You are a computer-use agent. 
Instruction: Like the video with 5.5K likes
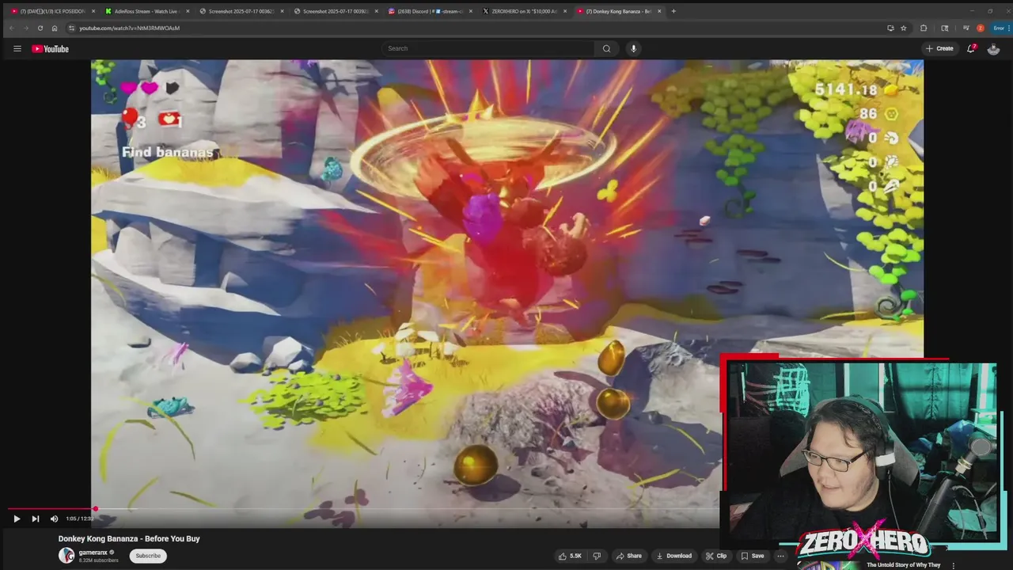point(570,556)
